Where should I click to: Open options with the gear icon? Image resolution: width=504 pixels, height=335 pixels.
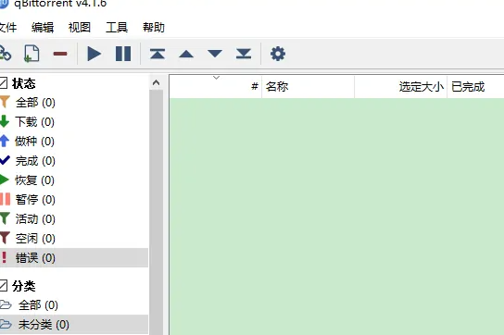coord(278,54)
